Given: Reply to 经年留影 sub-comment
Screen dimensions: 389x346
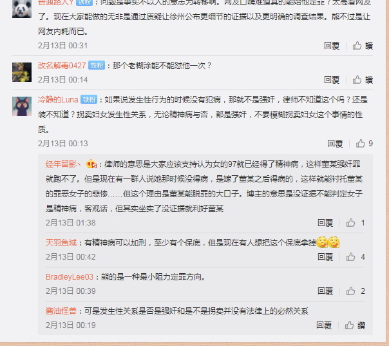Looking at the screenshot, I should tap(325, 223).
